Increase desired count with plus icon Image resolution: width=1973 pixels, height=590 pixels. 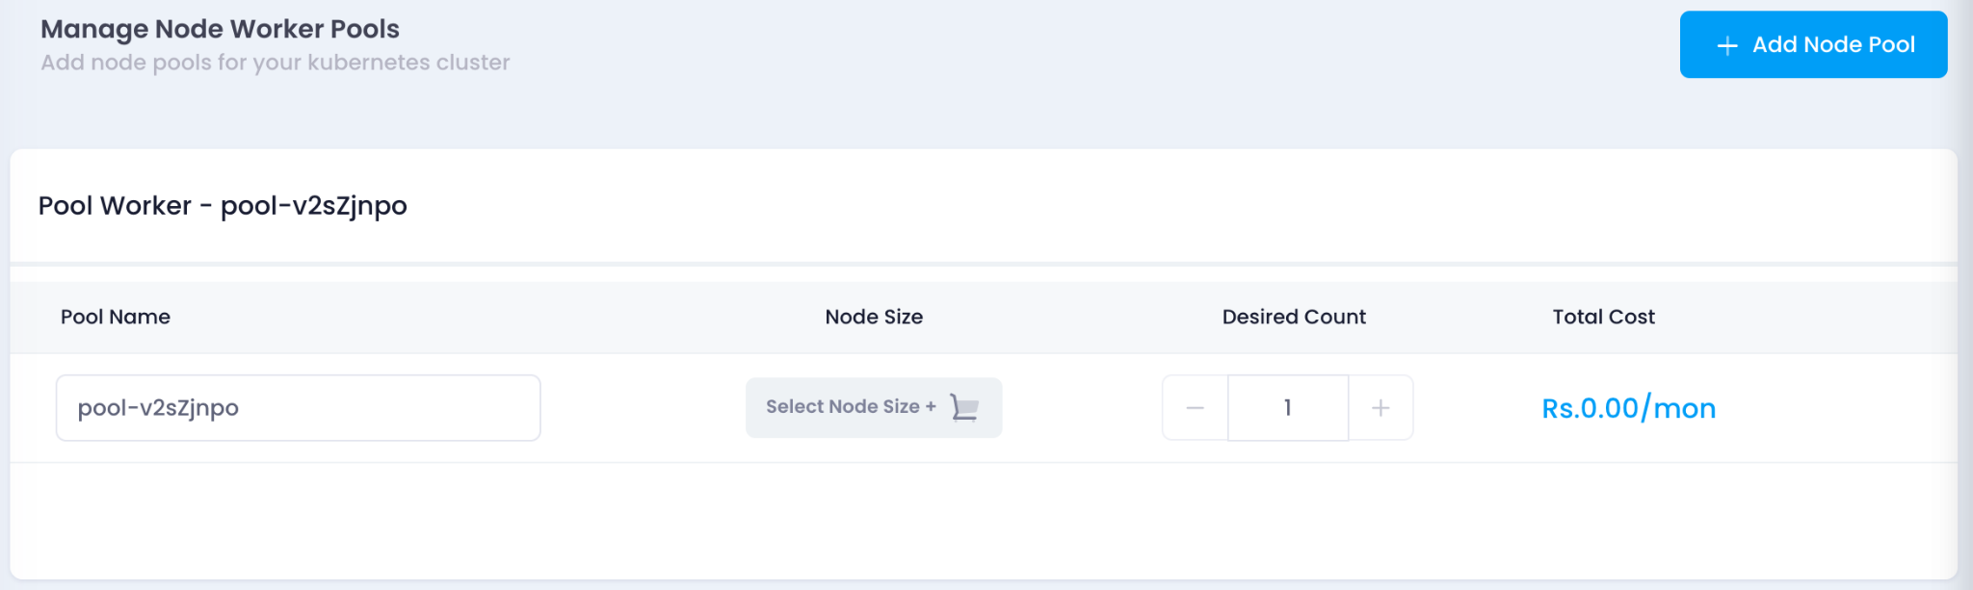click(x=1381, y=408)
